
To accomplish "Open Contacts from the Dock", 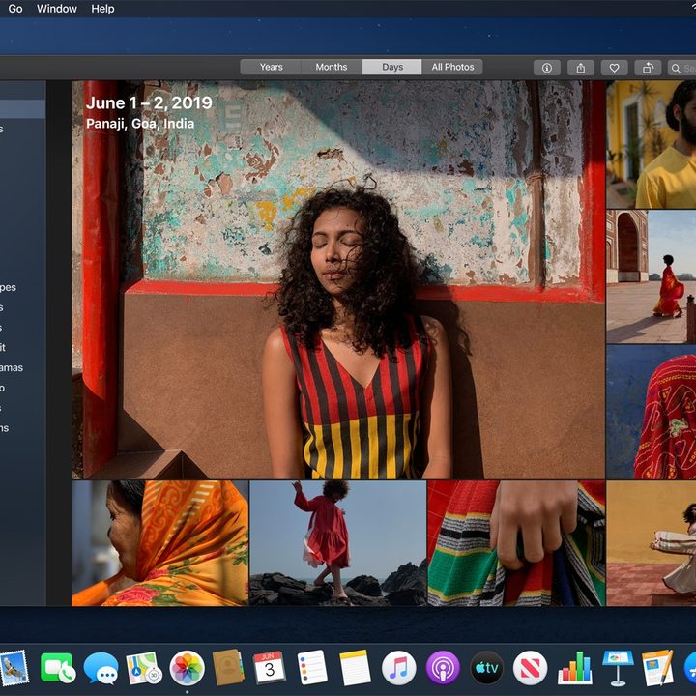I will pyautogui.click(x=228, y=668).
